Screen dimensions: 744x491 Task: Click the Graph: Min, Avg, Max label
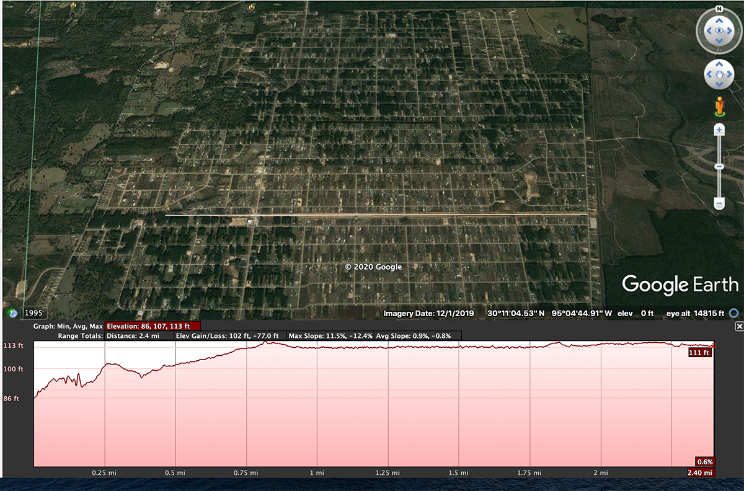click(68, 326)
